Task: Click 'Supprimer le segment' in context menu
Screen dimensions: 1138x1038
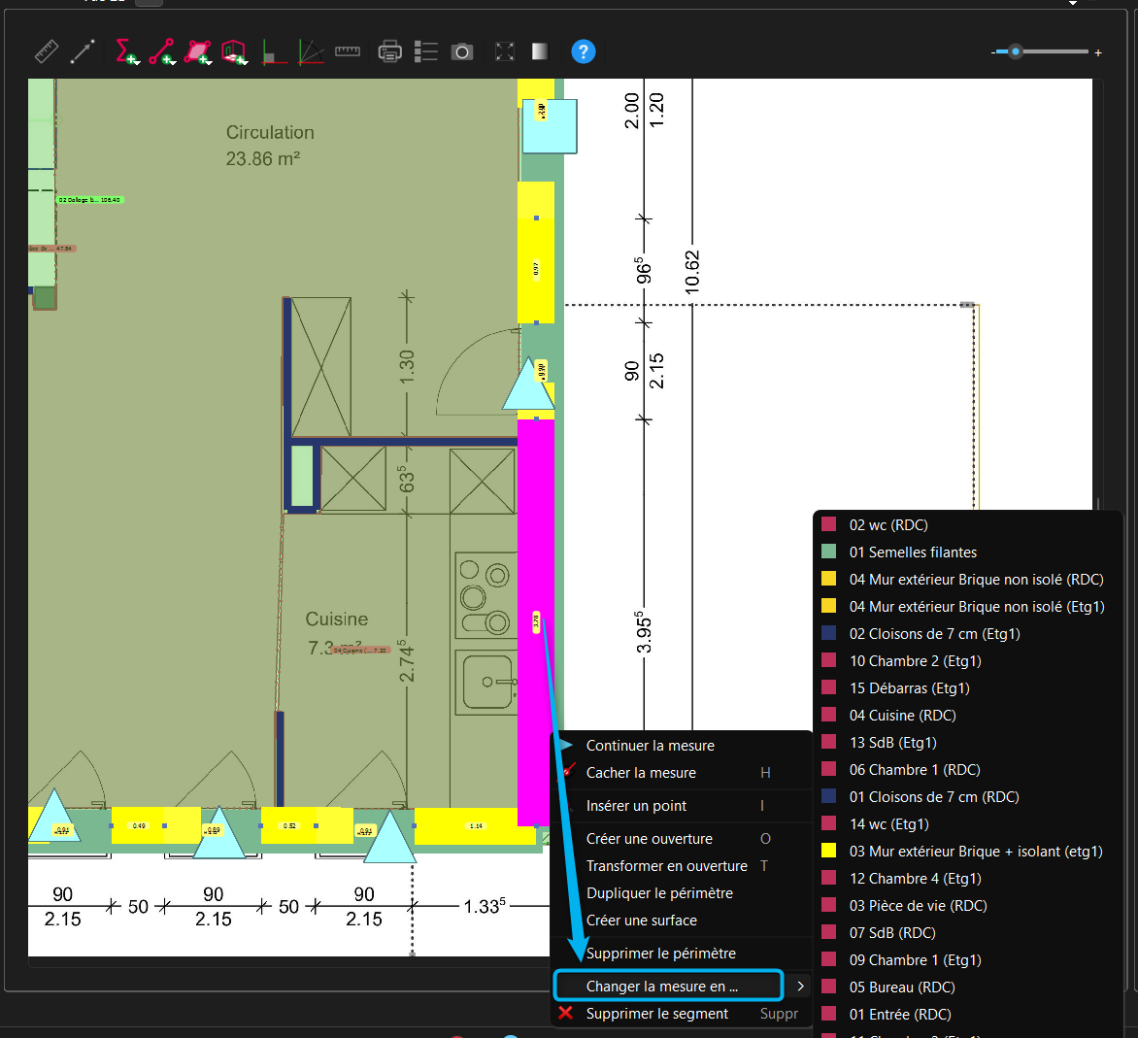Action: 656,1014
